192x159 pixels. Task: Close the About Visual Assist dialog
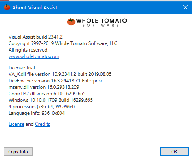[185, 7]
